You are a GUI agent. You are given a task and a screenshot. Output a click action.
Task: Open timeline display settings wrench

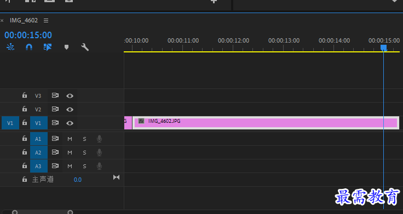pos(85,47)
